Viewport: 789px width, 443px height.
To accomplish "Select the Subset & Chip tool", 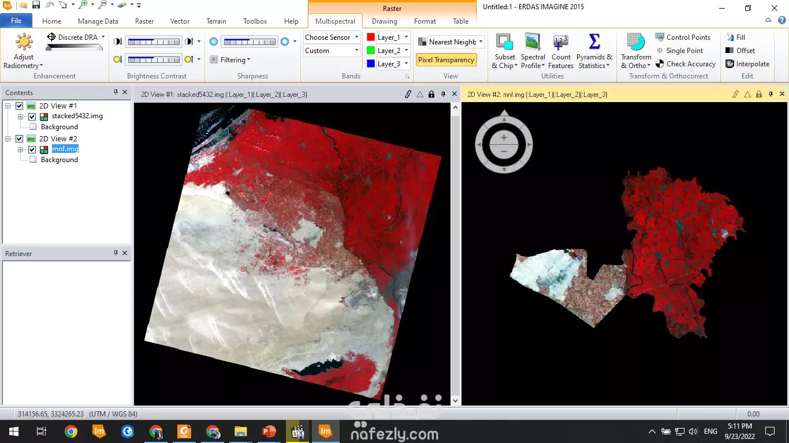I will 504,50.
